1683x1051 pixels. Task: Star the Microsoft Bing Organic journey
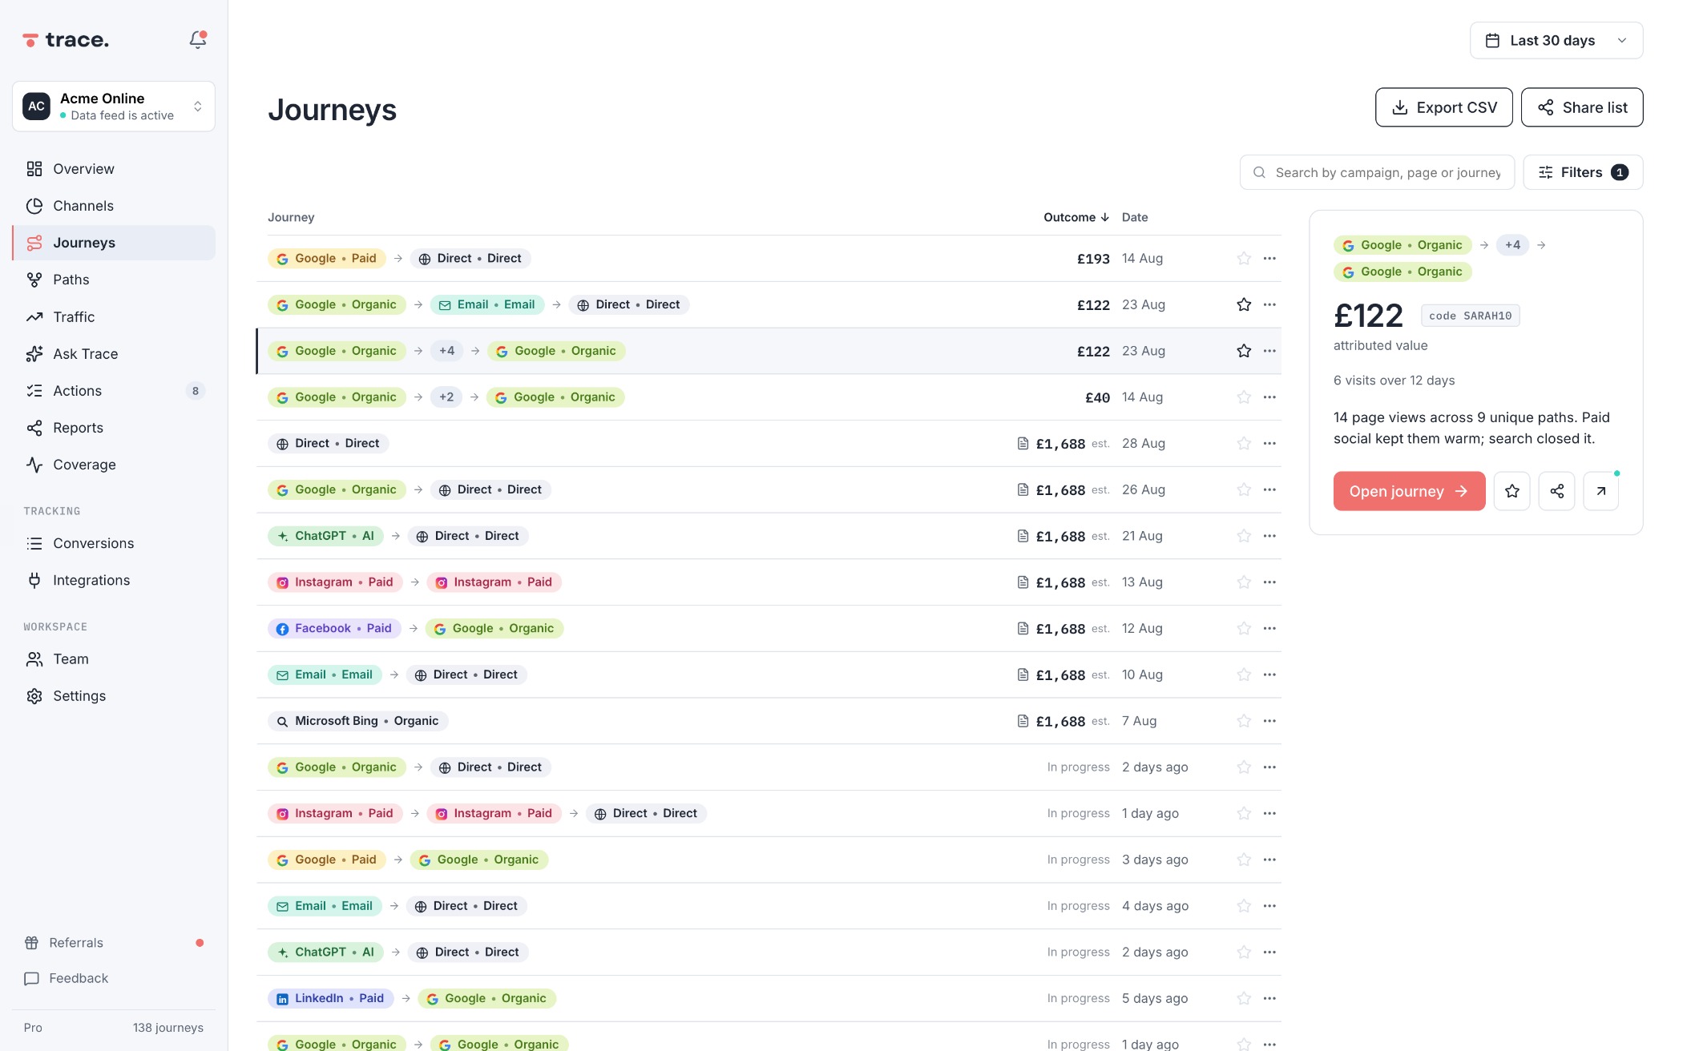(1244, 721)
